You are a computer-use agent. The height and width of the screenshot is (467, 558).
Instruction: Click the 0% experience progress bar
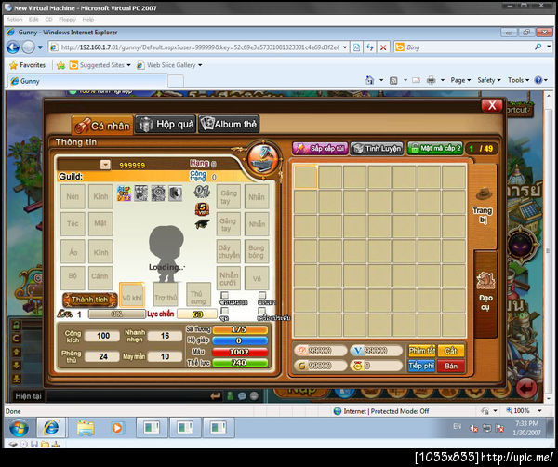point(116,314)
